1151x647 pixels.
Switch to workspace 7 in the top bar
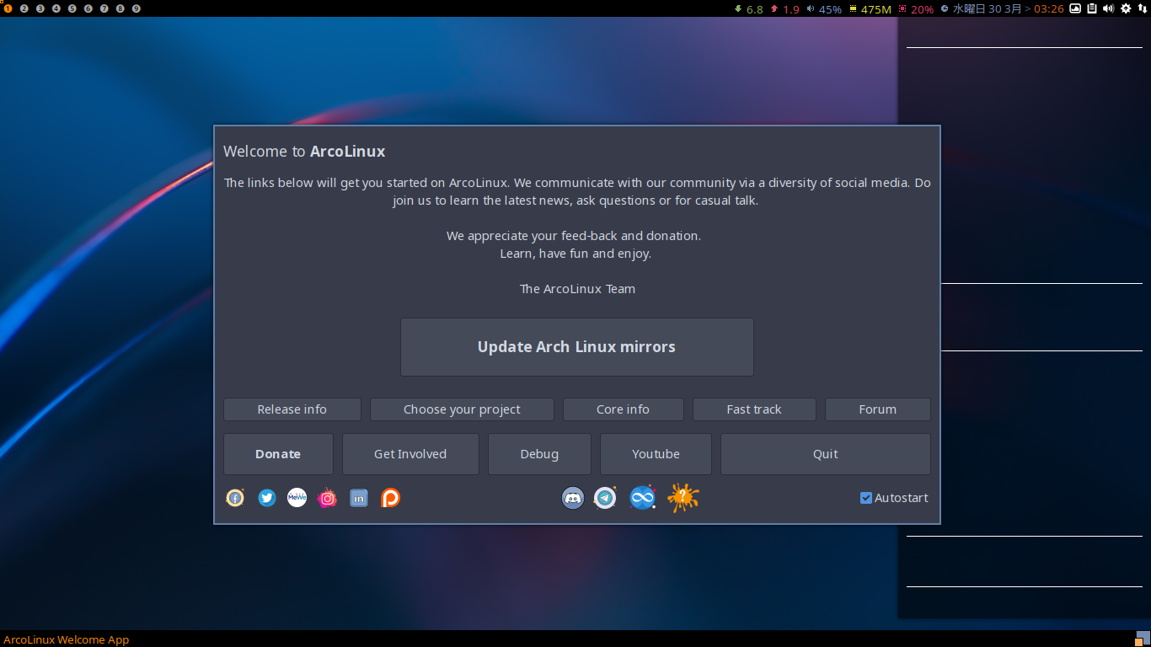pos(104,8)
